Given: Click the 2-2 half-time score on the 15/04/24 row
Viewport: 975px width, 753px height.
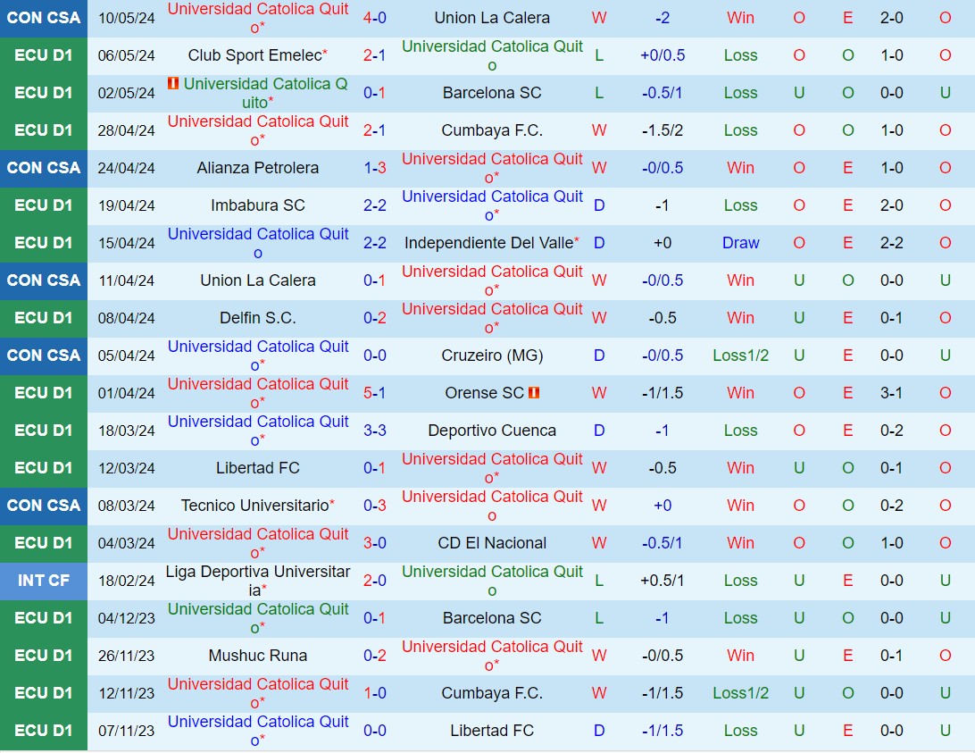Looking at the screenshot, I should point(892,243).
